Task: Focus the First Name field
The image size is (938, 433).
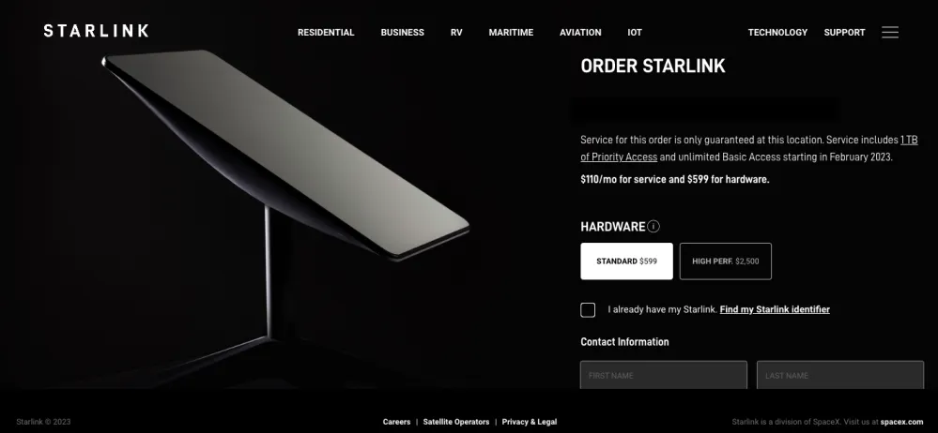Action: click(664, 375)
